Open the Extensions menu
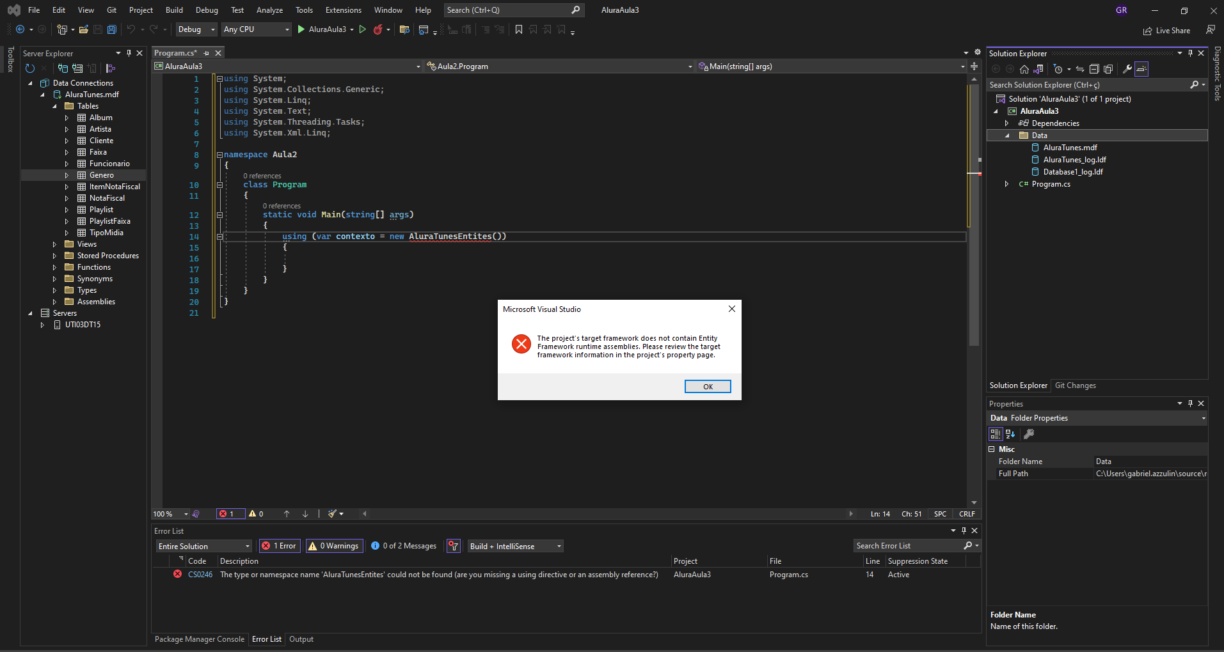 coord(344,10)
